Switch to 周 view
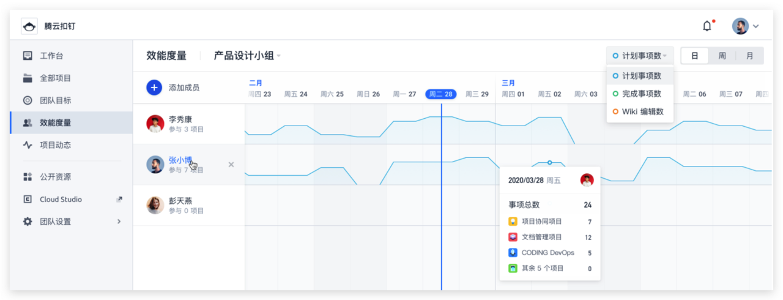 (x=722, y=56)
